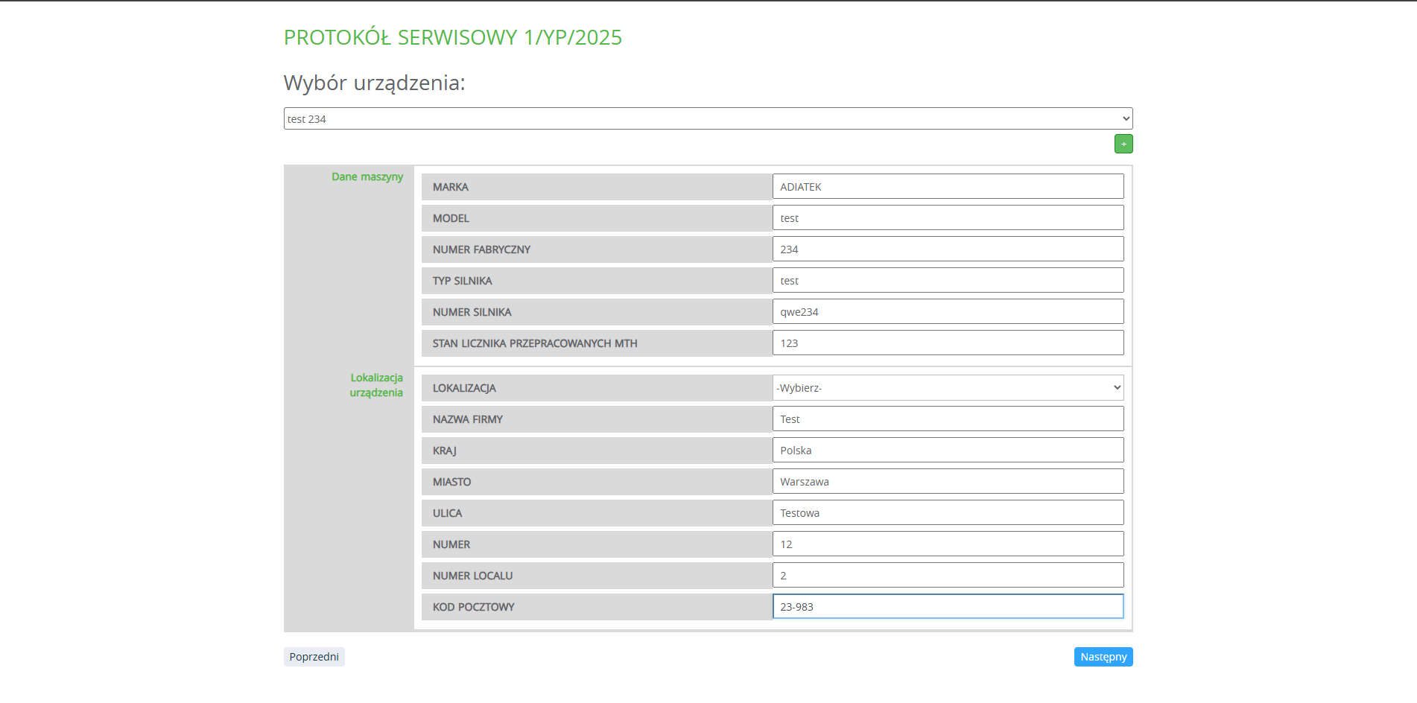Edit the Numer silnika field
This screenshot has width=1417, height=703.
point(948,312)
